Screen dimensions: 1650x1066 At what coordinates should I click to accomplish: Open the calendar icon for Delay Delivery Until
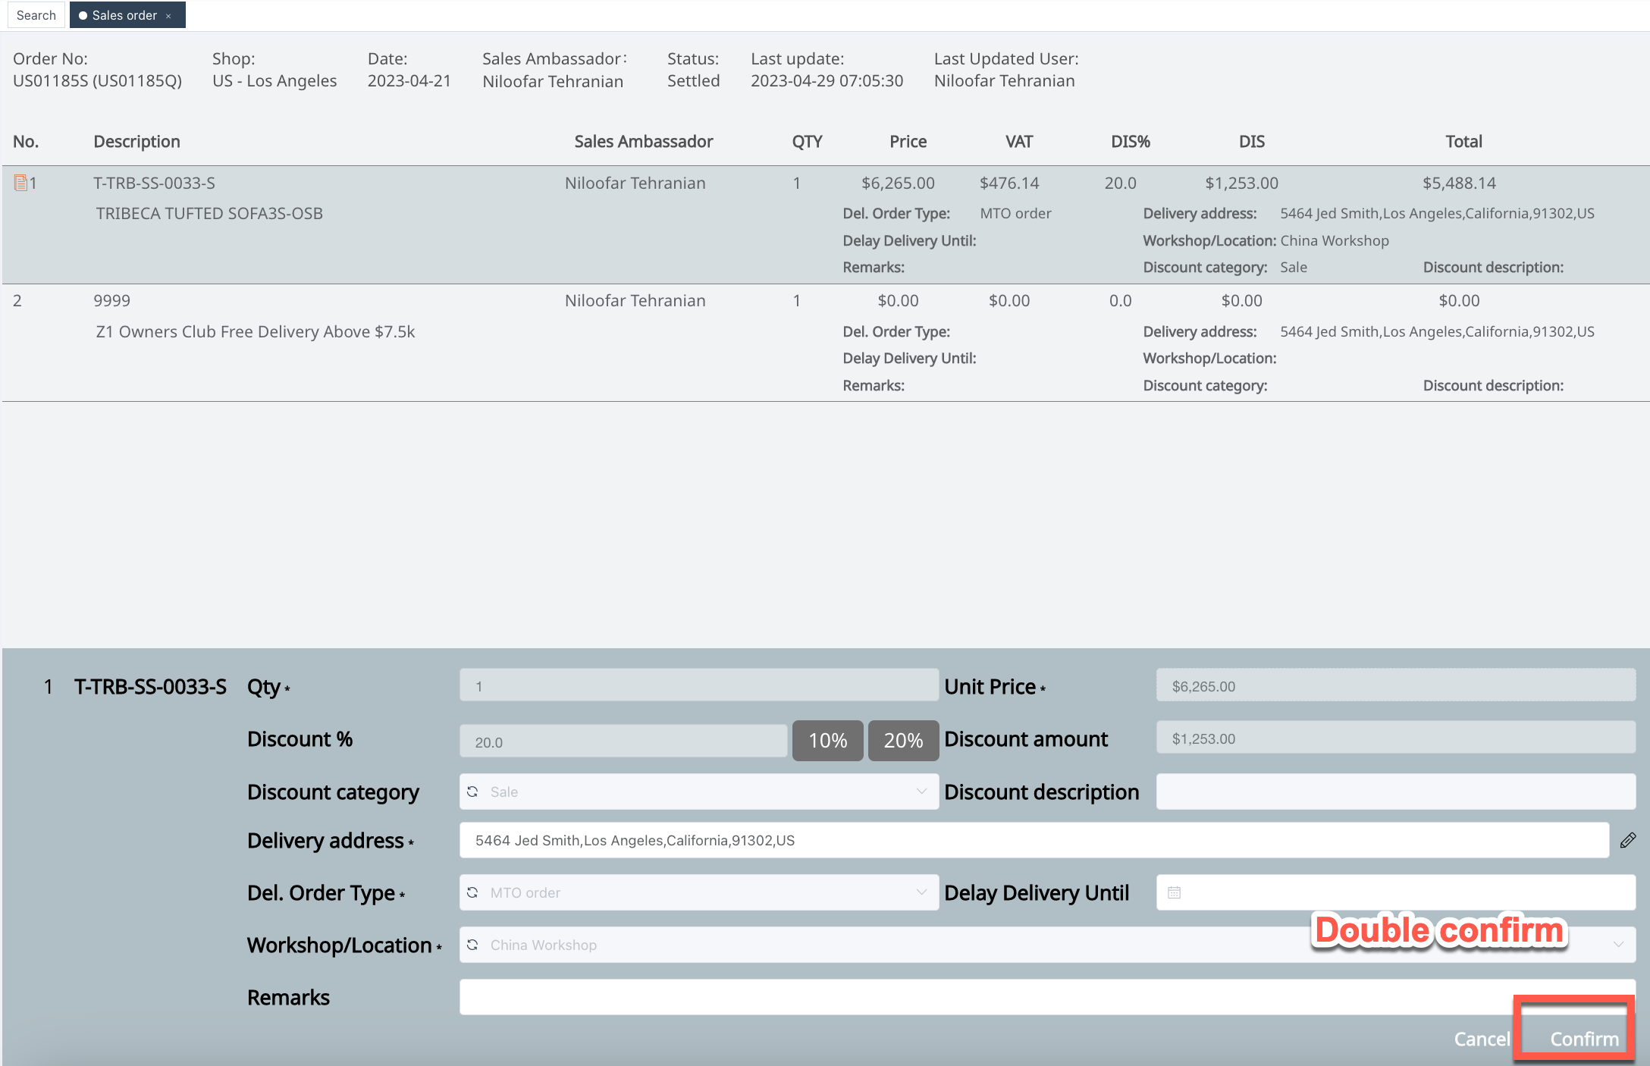(x=1174, y=892)
